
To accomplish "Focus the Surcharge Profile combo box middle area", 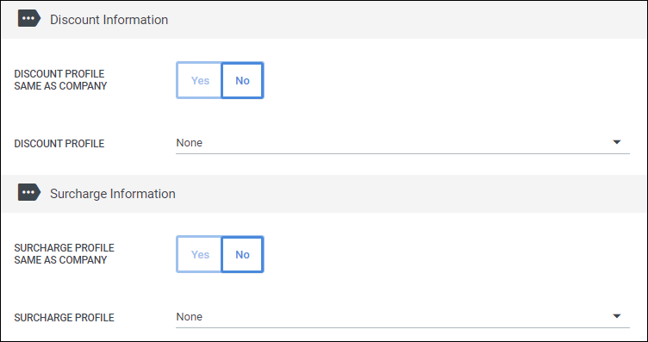I will coord(403,317).
